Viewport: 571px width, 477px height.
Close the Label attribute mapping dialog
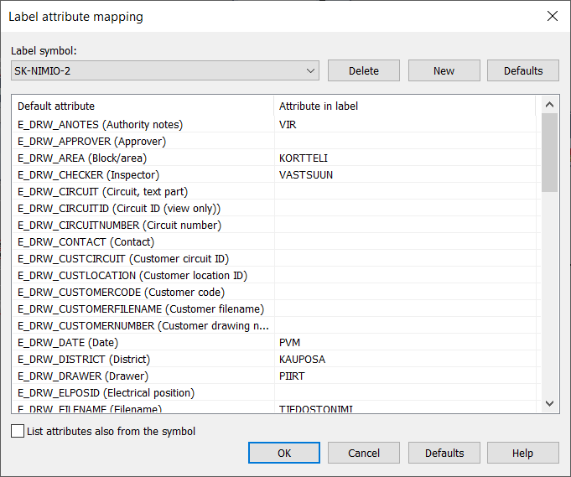coord(552,16)
